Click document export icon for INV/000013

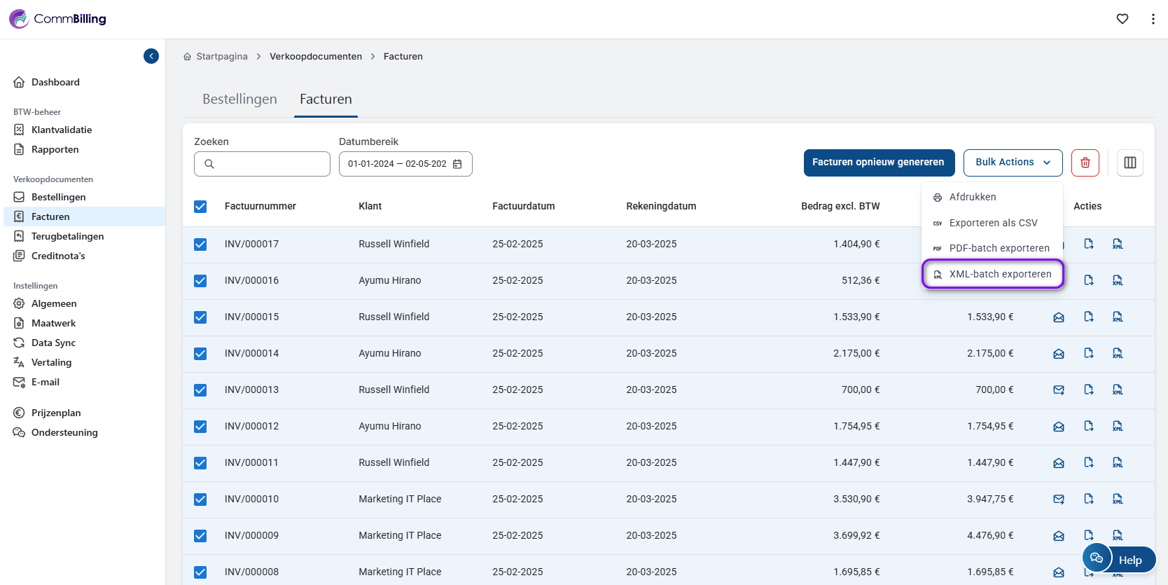tap(1088, 390)
